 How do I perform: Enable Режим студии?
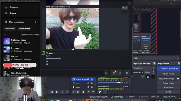pos(168,83)
